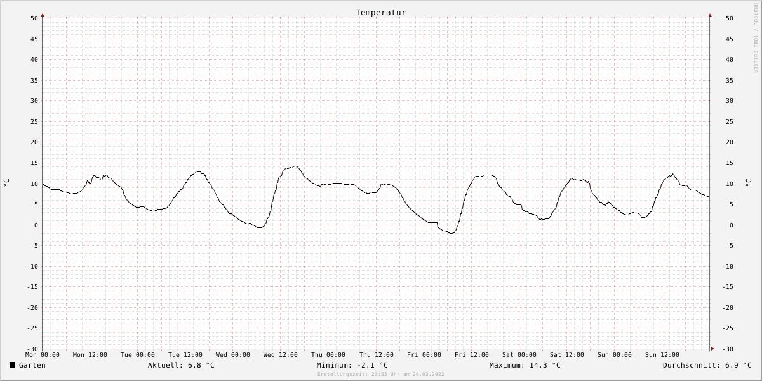Select the 'Durchschnitt: 6.9 °C' value
The width and height of the screenshot is (762, 381).
707,365
